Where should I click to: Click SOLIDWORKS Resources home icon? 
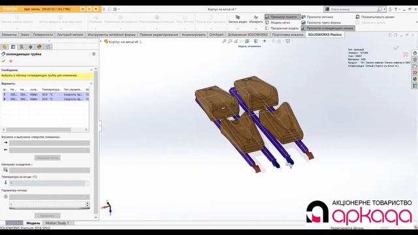[415, 53]
